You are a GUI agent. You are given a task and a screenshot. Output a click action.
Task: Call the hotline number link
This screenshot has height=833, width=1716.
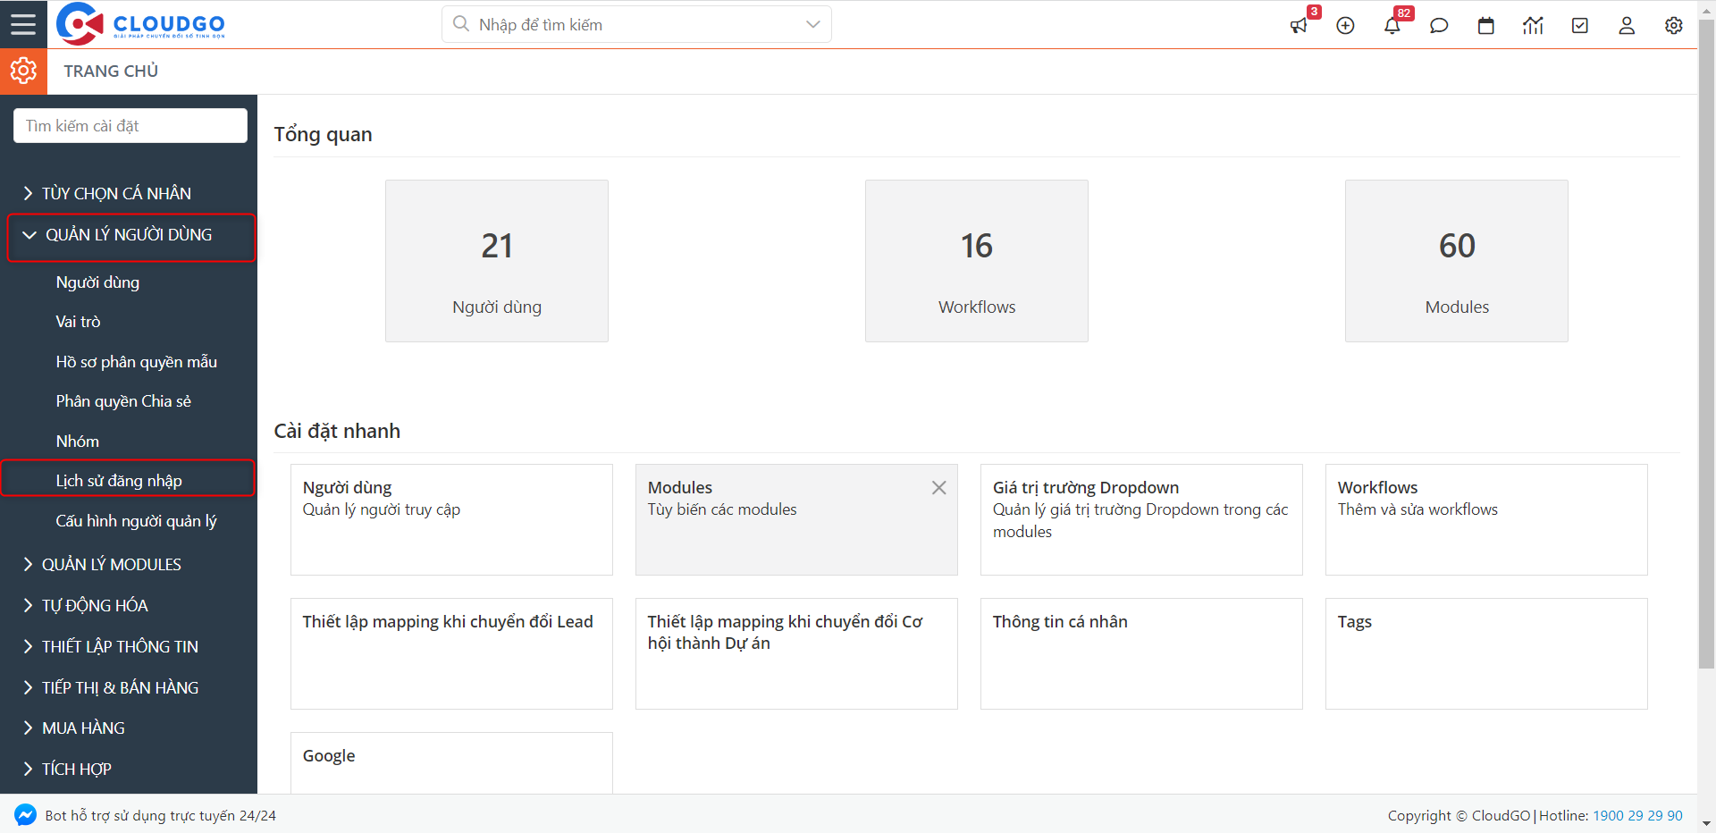[x=1637, y=815]
